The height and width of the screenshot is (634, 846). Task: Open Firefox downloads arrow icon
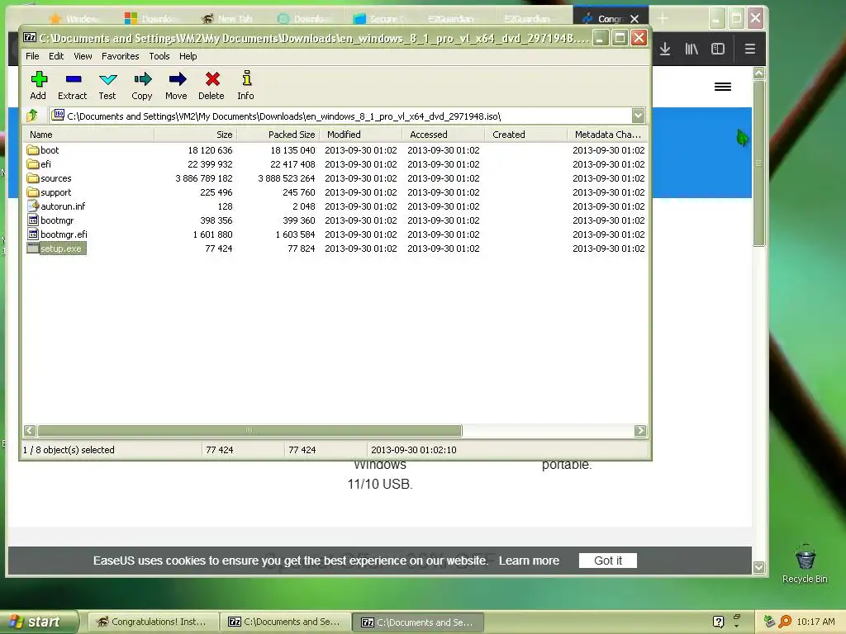click(665, 49)
